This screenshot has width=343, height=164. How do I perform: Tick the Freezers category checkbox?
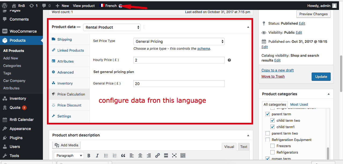pos(272,146)
